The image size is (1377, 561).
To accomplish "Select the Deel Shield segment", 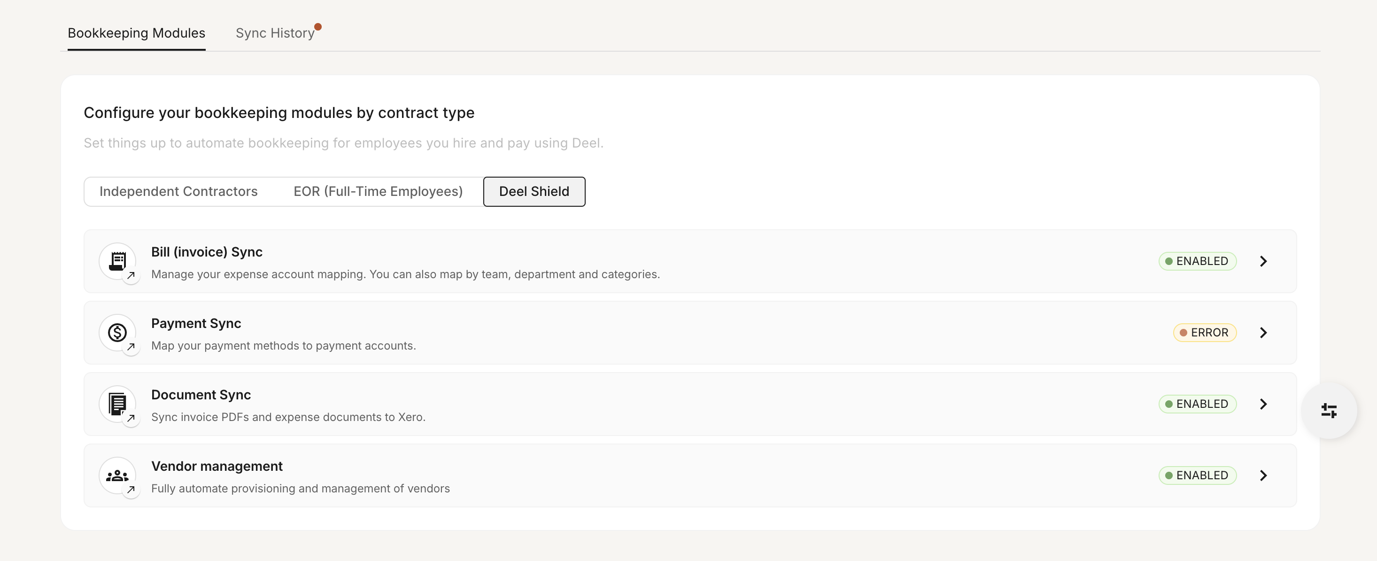I will tap(534, 191).
